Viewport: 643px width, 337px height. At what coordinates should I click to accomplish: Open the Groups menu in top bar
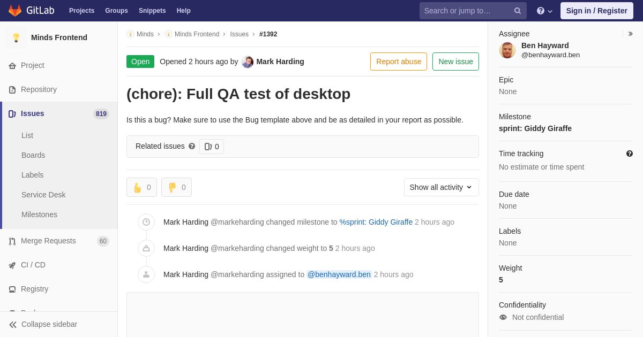[x=116, y=11]
